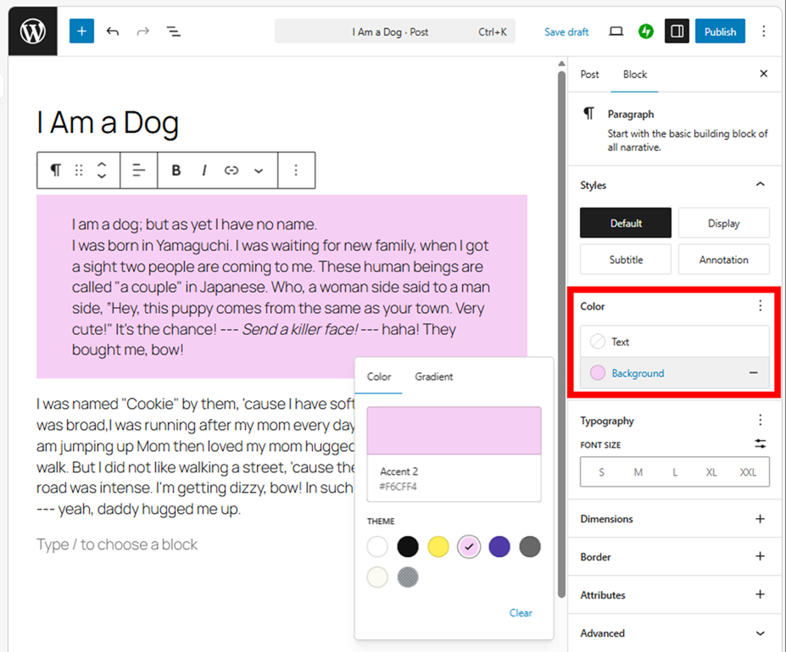Expand the Dimensions options

pyautogui.click(x=760, y=519)
